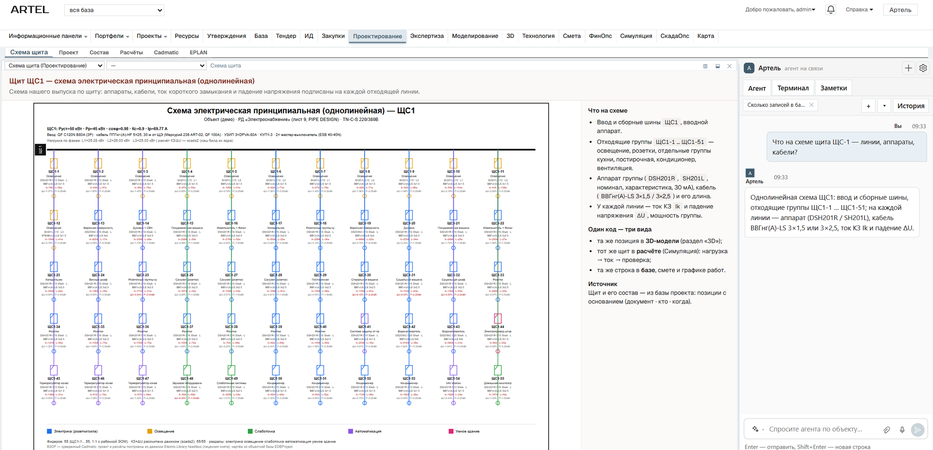
Task: Open the dash placeholder dropdown
Action: click(x=157, y=66)
